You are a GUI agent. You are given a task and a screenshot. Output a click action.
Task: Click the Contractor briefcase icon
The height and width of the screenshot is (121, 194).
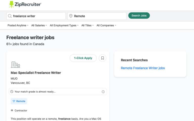tap(12, 110)
